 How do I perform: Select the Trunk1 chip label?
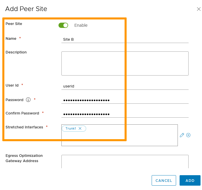[x=71, y=128]
